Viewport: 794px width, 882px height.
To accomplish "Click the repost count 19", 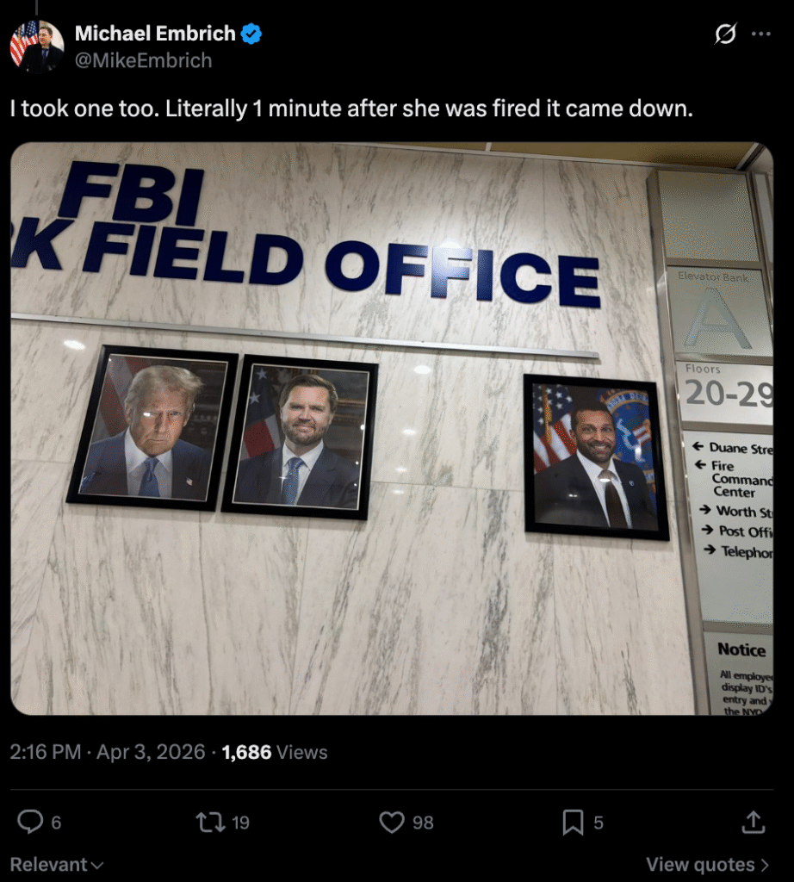I will tap(241, 823).
